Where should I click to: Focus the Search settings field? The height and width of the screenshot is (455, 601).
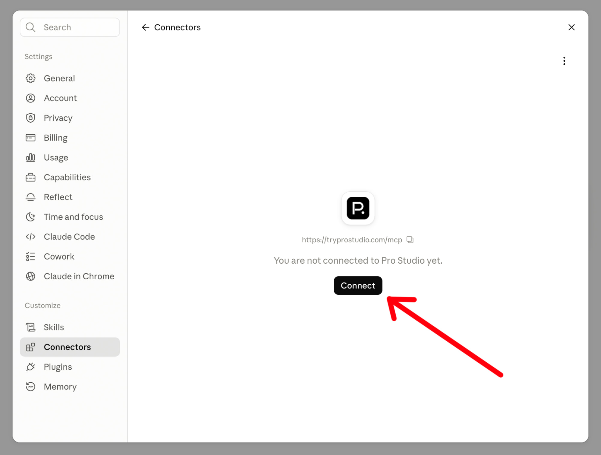(x=70, y=27)
